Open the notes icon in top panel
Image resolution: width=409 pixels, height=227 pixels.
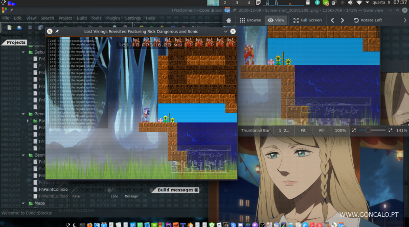point(258,3)
